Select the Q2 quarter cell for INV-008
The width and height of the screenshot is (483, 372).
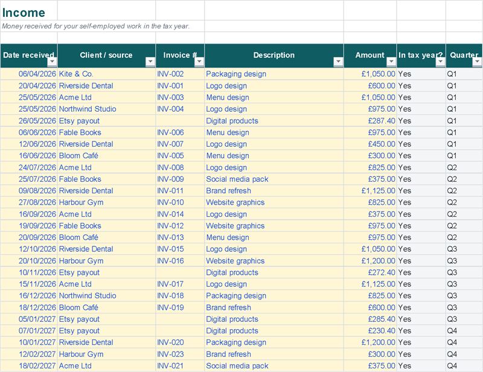[x=464, y=167]
